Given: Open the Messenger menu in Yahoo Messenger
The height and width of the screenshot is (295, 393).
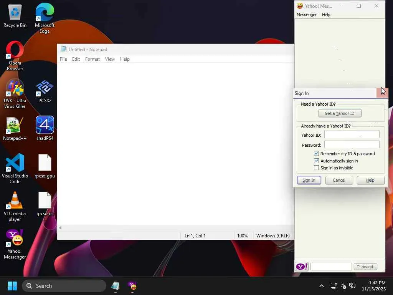Looking at the screenshot, I should pyautogui.click(x=307, y=15).
